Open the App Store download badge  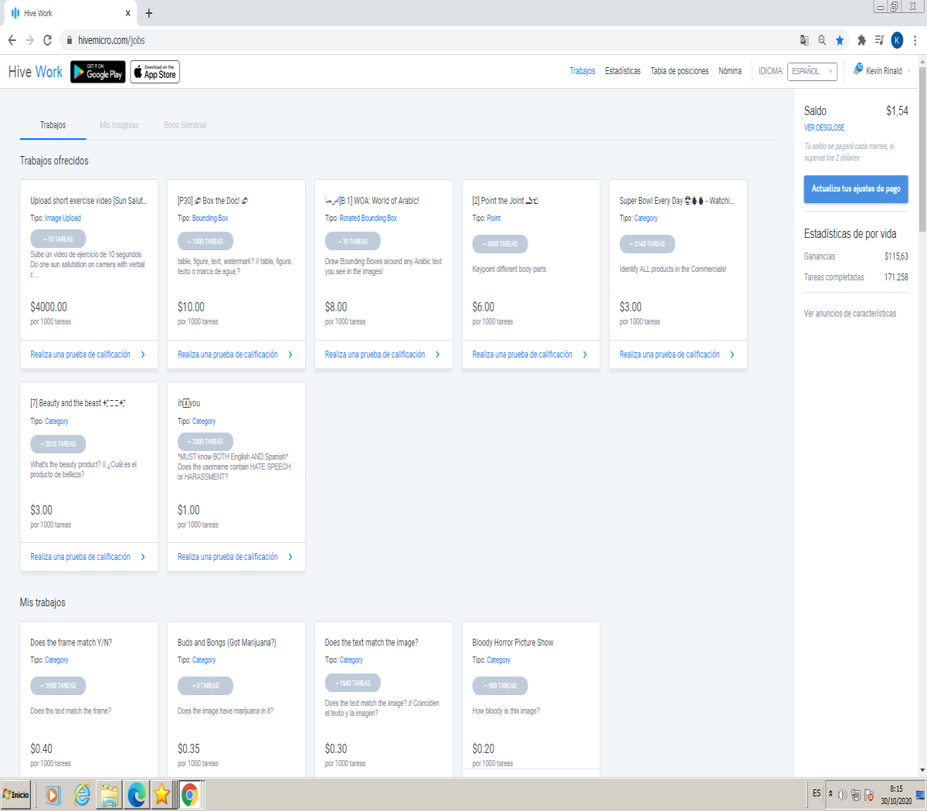154,72
